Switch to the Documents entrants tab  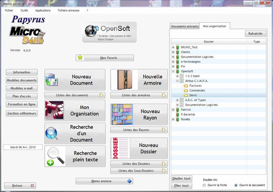click(x=184, y=26)
